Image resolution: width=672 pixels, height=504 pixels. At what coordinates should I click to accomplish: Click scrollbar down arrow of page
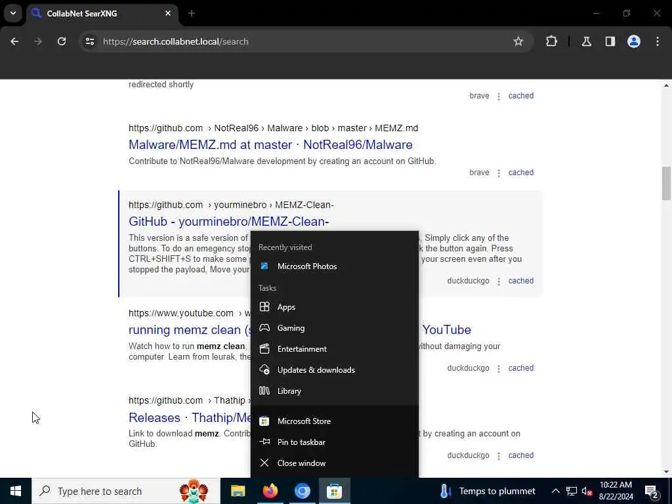tap(666, 472)
